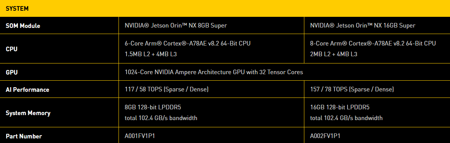Click the 16GB 128-bit LPDDR5 text

pos(340,107)
